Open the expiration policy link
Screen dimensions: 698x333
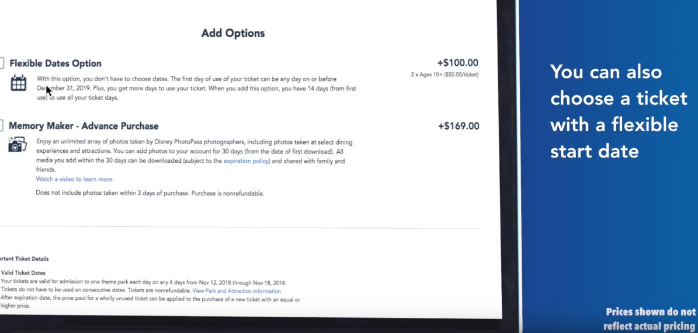tap(246, 161)
